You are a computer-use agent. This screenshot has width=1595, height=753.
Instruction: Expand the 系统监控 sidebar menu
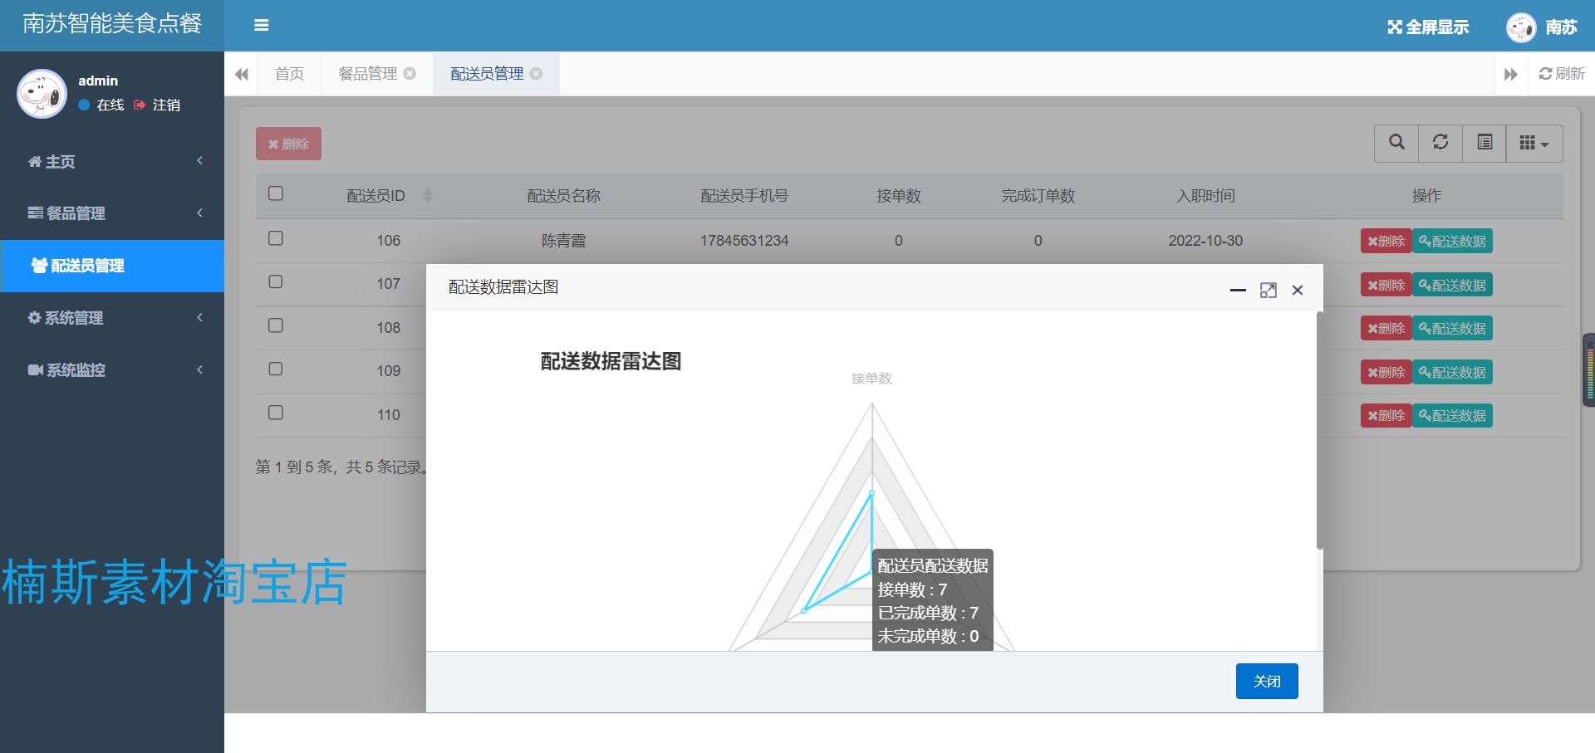[x=112, y=370]
